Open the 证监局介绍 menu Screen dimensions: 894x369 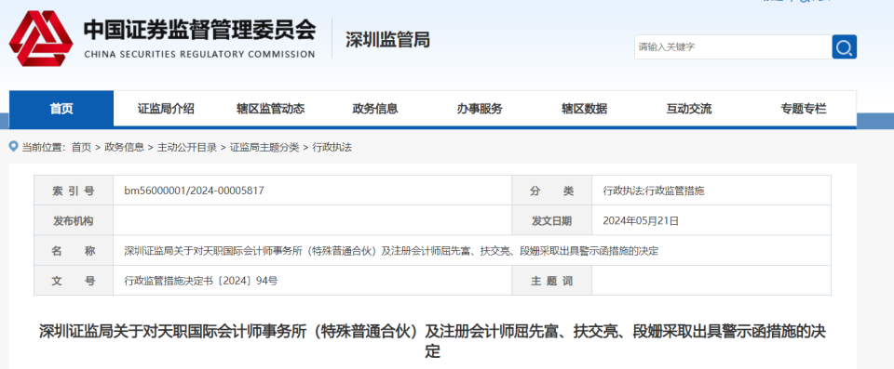(166, 109)
